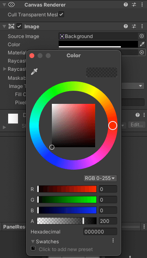
Task: Open the RGB 0-255 mode dropdown
Action: pos(100,178)
